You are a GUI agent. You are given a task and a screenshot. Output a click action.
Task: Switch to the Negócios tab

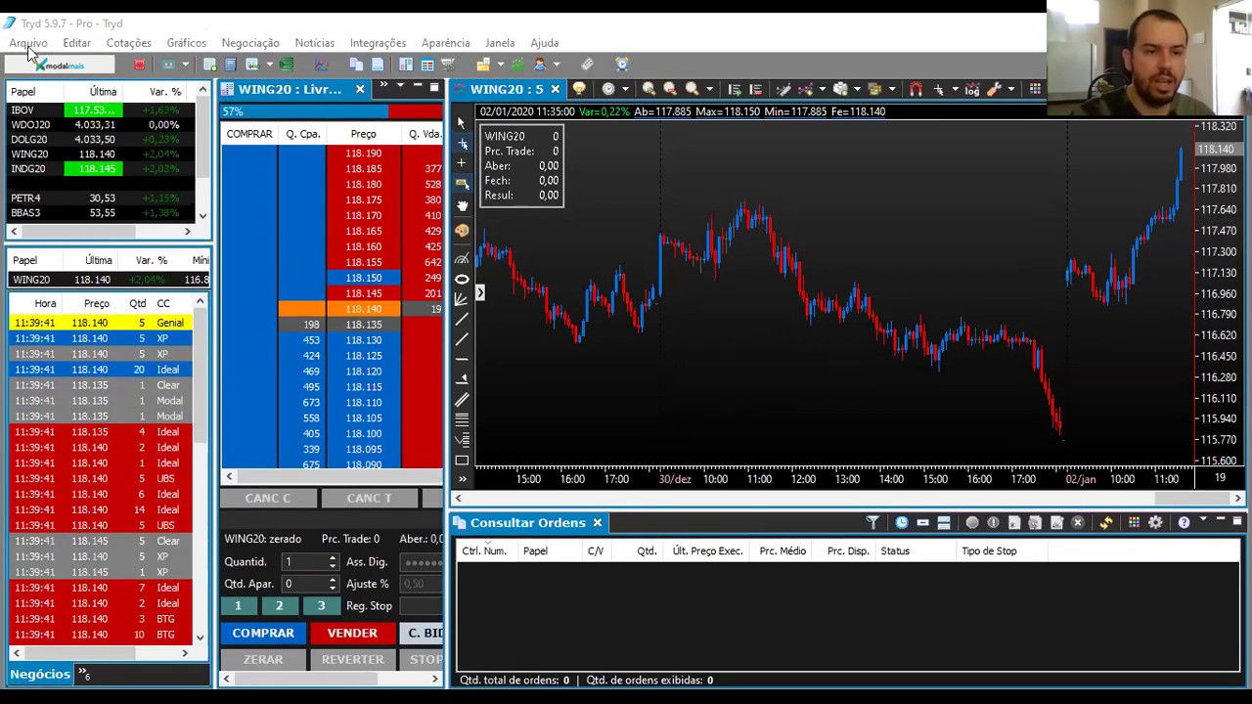(40, 674)
